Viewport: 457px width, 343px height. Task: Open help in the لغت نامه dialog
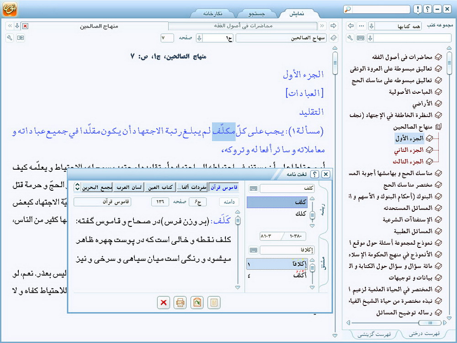314,174
